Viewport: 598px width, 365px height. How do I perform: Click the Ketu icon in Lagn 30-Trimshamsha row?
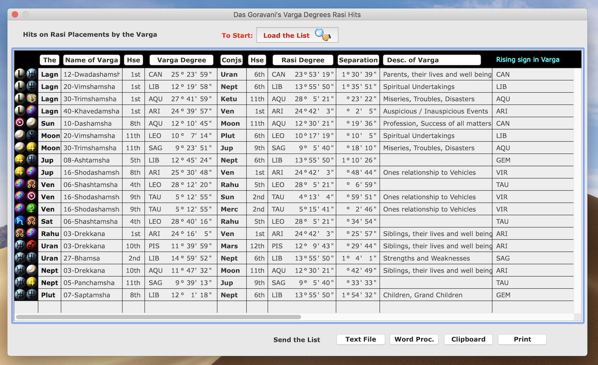pos(32,99)
